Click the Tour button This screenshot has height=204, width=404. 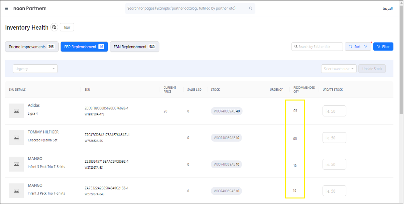(67, 27)
